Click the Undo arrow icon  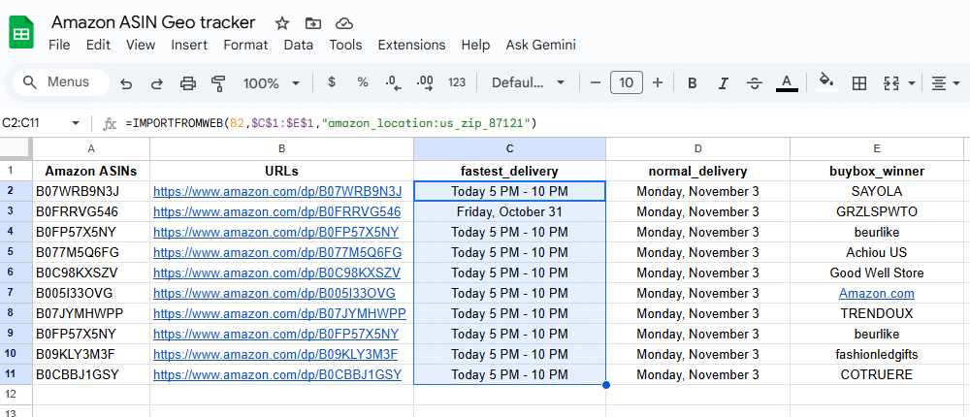[126, 83]
